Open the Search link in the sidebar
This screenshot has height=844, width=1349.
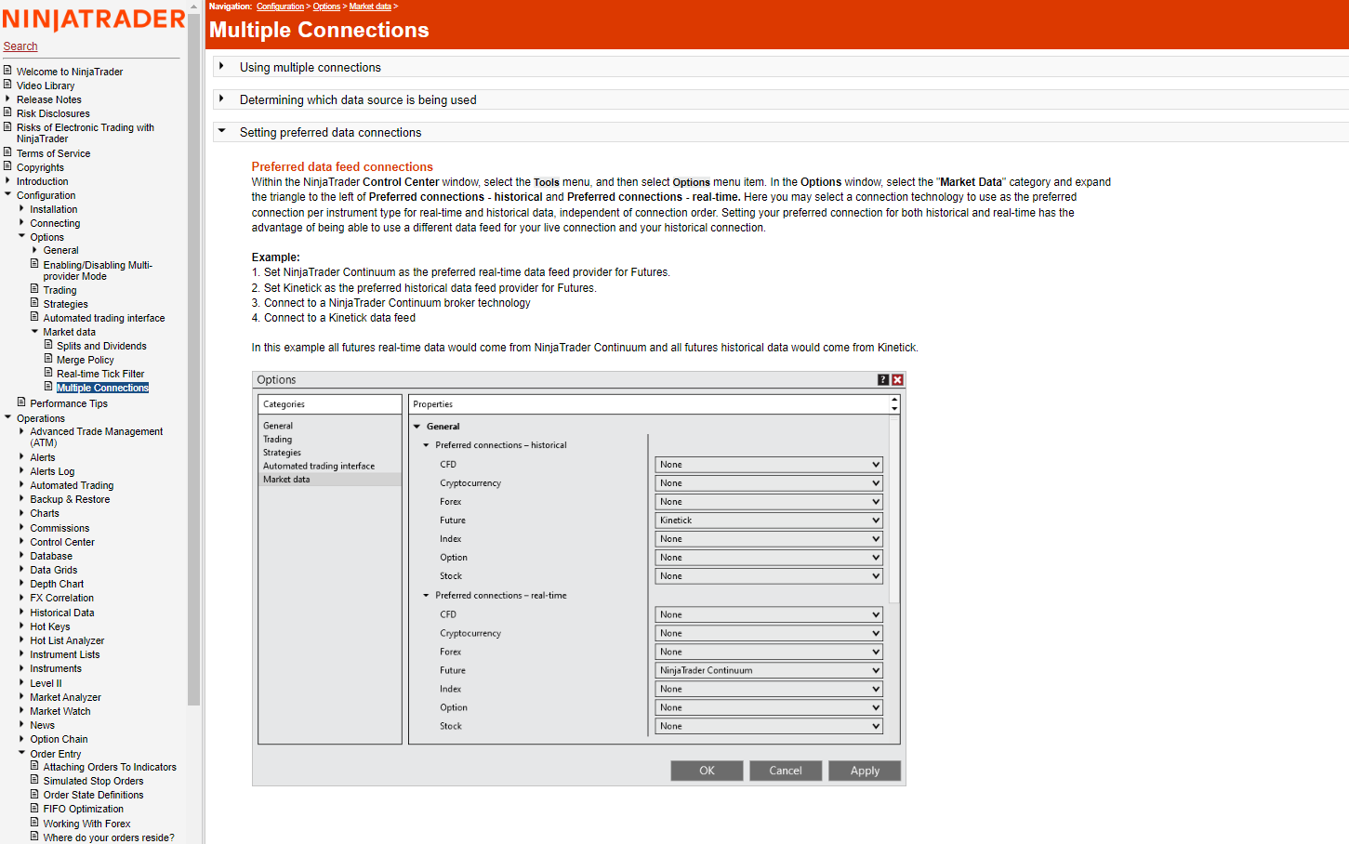click(x=20, y=46)
